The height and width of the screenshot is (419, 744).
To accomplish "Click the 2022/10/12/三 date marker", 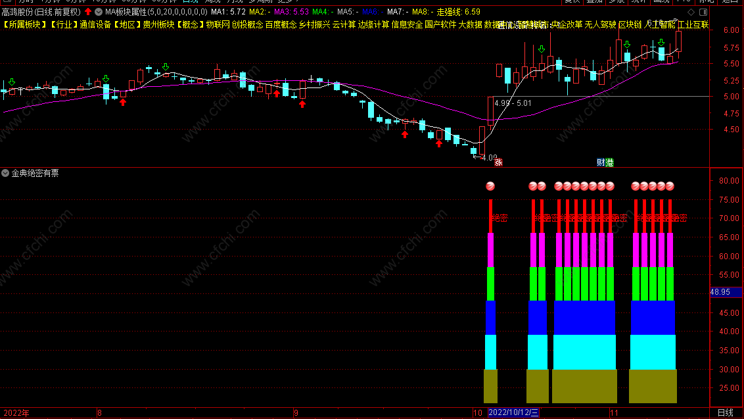I will [x=514, y=412].
